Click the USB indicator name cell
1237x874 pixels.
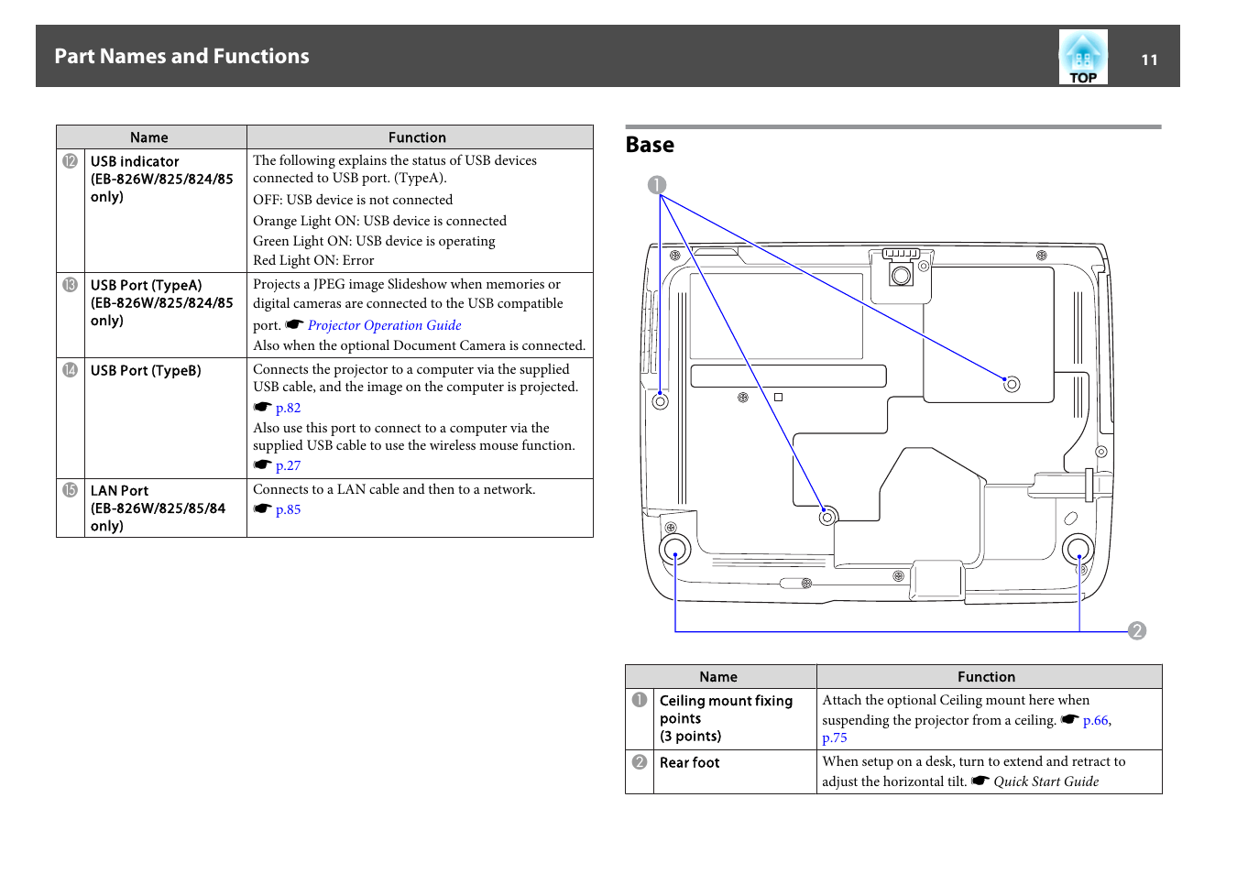click(x=166, y=211)
